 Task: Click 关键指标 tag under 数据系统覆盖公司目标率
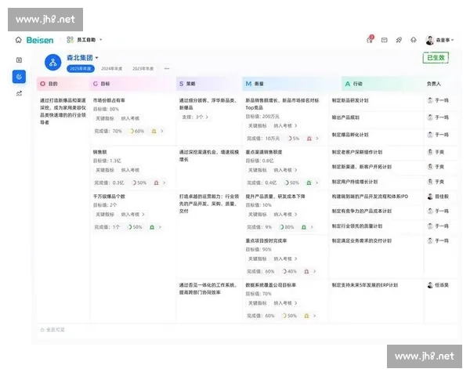pyautogui.click(x=257, y=303)
